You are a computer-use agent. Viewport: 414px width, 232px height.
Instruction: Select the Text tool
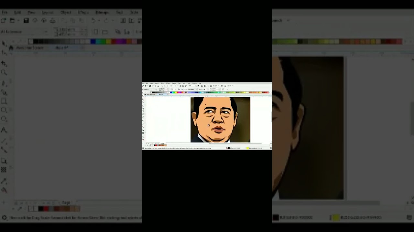click(x=143, y=120)
